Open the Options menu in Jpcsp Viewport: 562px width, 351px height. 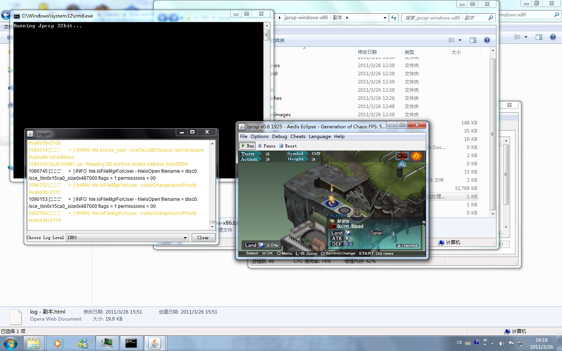coord(260,136)
